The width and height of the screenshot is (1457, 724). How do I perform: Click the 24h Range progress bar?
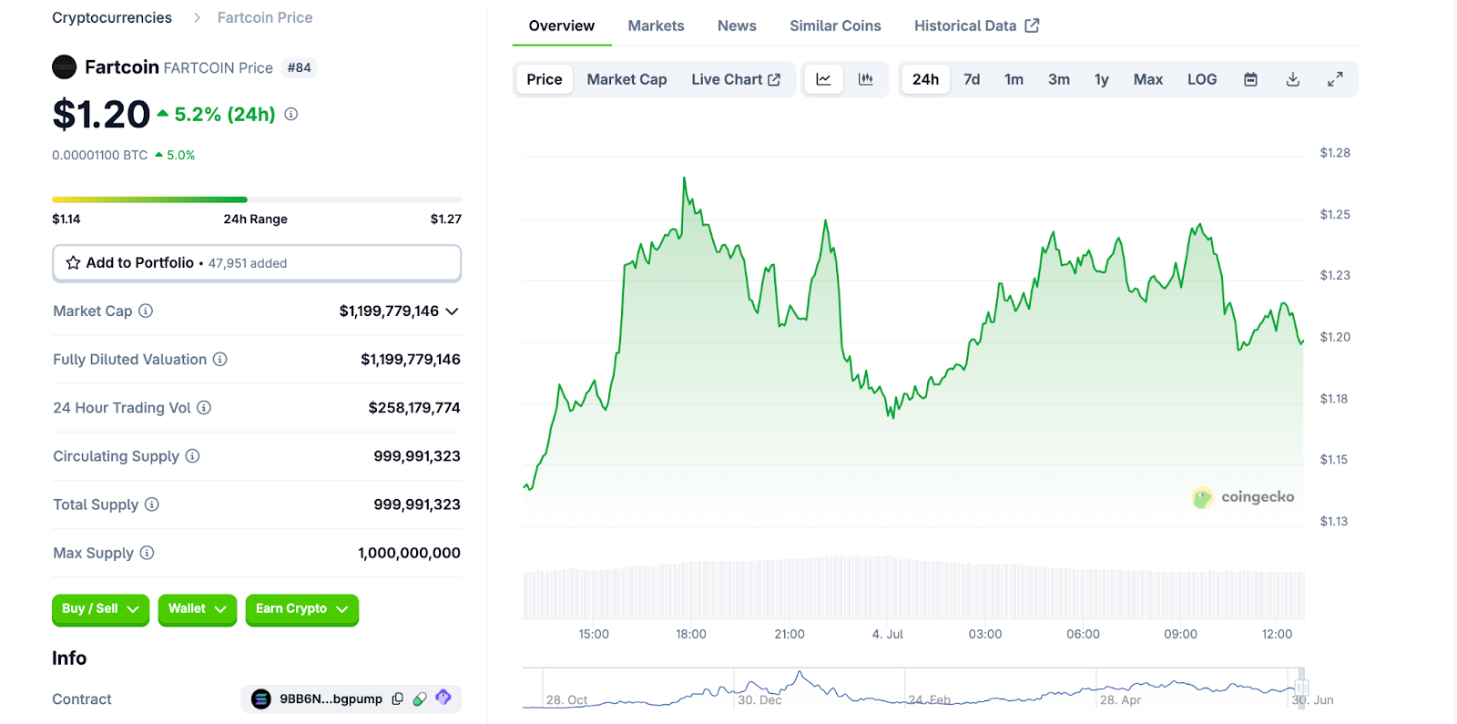coord(257,199)
